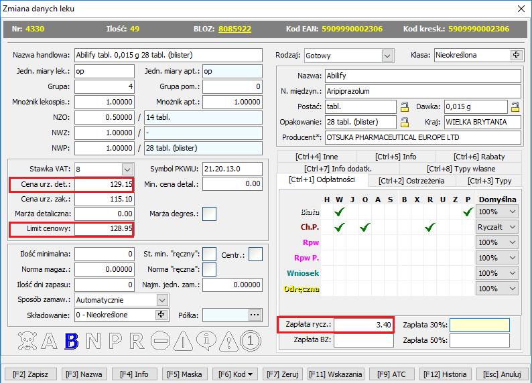532x383 pixels.
Task: Click the skull and crossbones poison icon
Action: pos(27,341)
